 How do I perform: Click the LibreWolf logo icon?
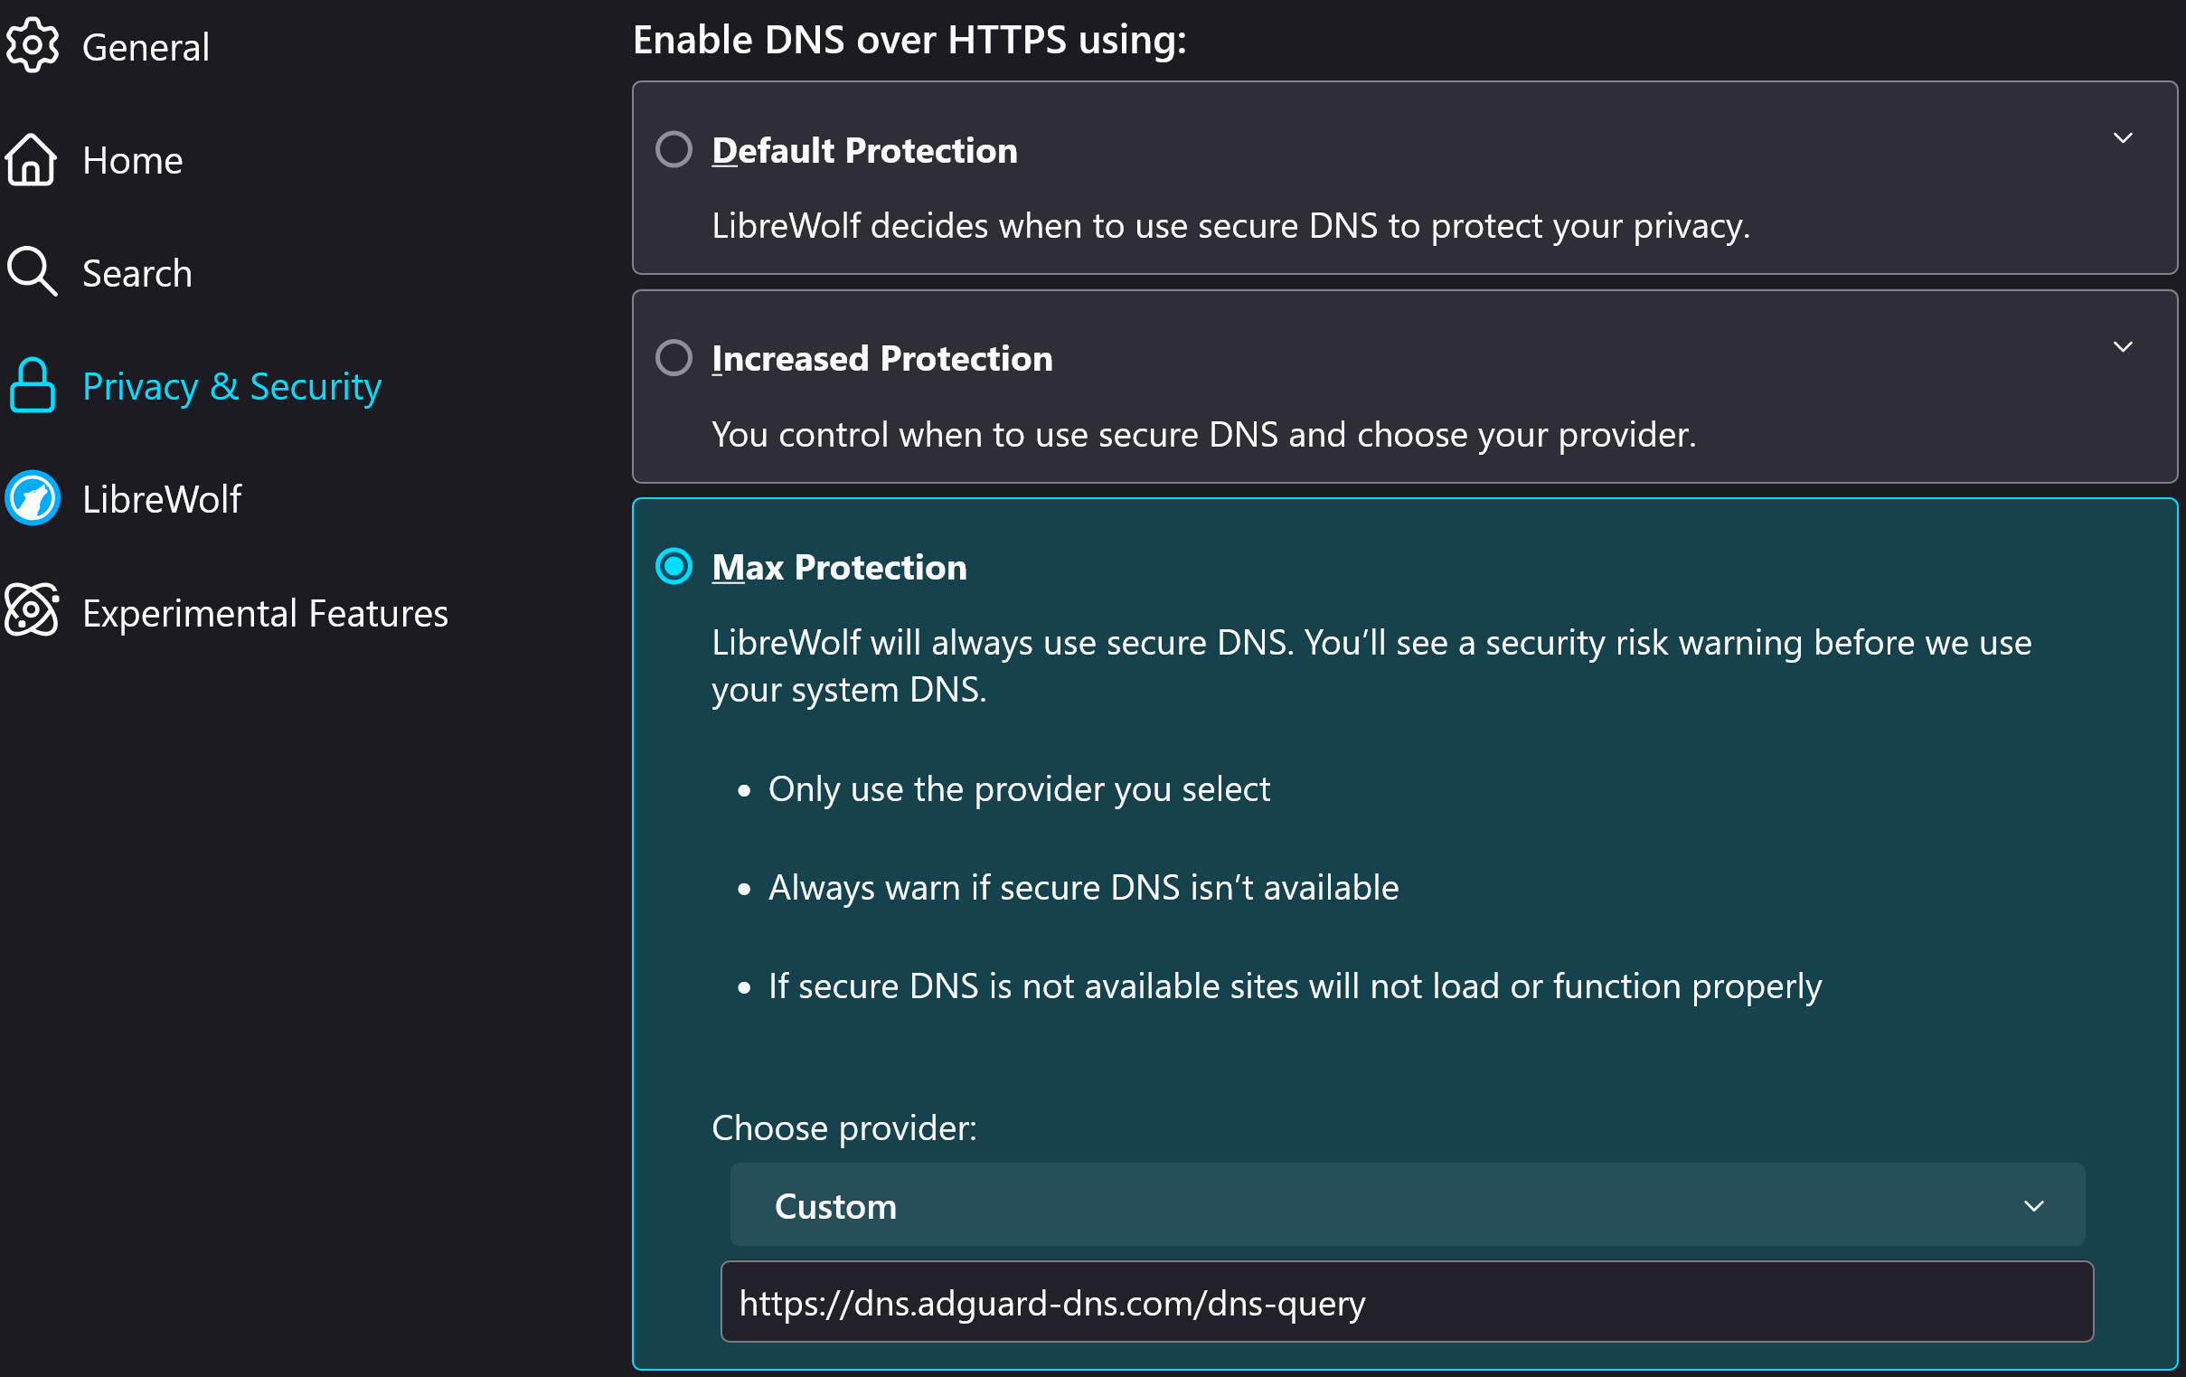(32, 498)
